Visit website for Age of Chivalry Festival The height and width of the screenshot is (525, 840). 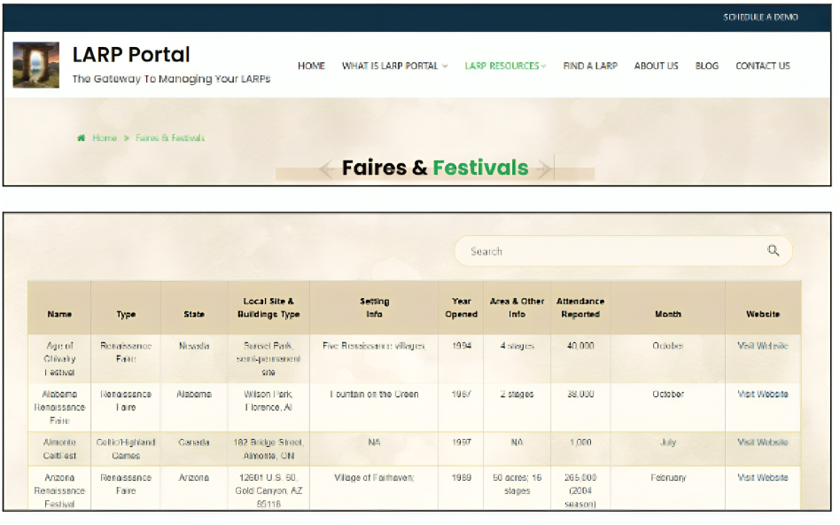pos(762,346)
